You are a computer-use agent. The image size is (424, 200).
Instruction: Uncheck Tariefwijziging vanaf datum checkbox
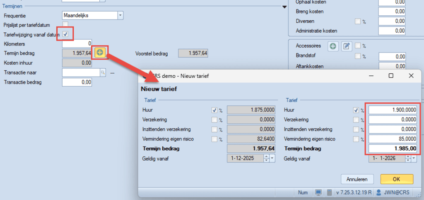(65, 34)
